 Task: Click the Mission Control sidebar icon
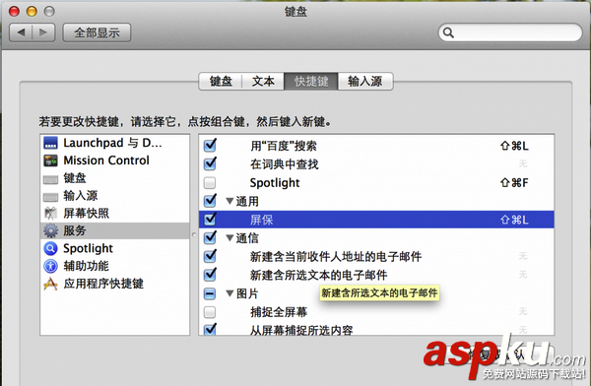(50, 161)
